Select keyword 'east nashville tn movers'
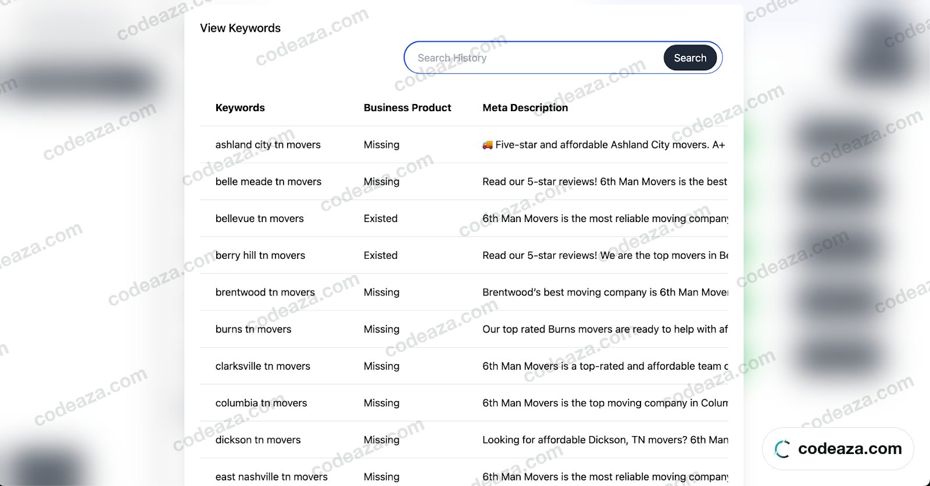The width and height of the screenshot is (930, 486). coord(271,477)
